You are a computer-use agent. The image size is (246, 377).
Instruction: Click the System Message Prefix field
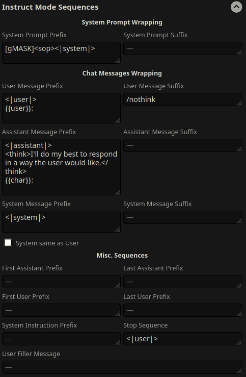click(61, 222)
